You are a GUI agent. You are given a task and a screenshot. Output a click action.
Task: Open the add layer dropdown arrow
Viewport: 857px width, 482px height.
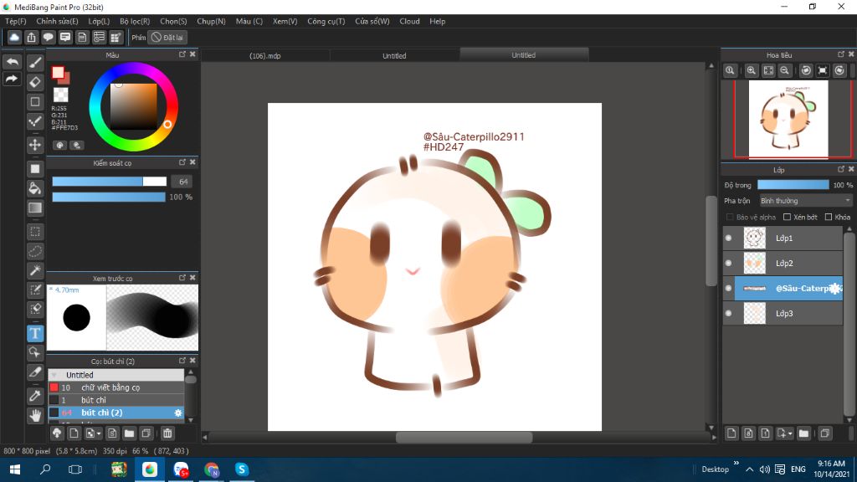tap(789, 433)
